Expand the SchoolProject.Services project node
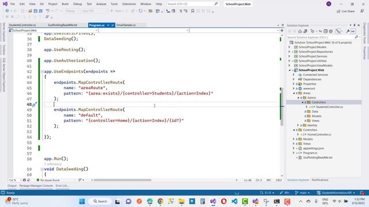 [289, 56]
